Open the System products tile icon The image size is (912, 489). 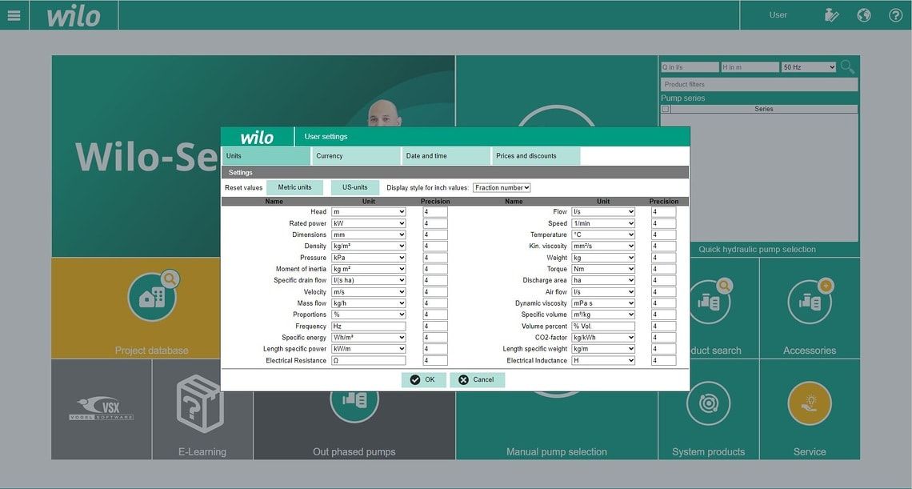click(x=708, y=403)
